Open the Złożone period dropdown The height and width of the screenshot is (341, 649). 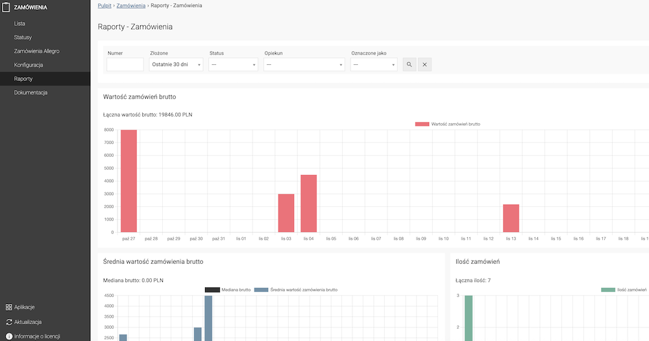click(x=176, y=65)
